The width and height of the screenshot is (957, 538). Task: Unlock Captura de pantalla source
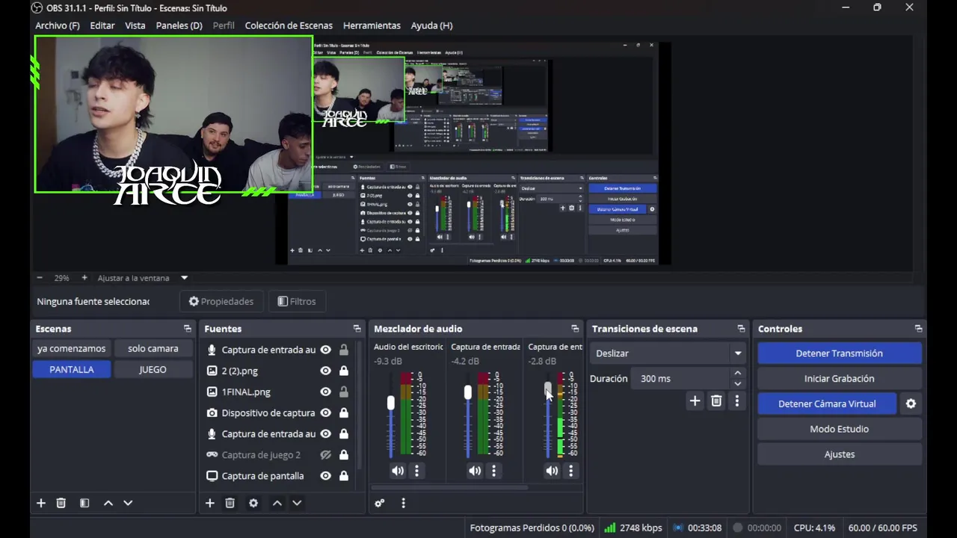[344, 475]
